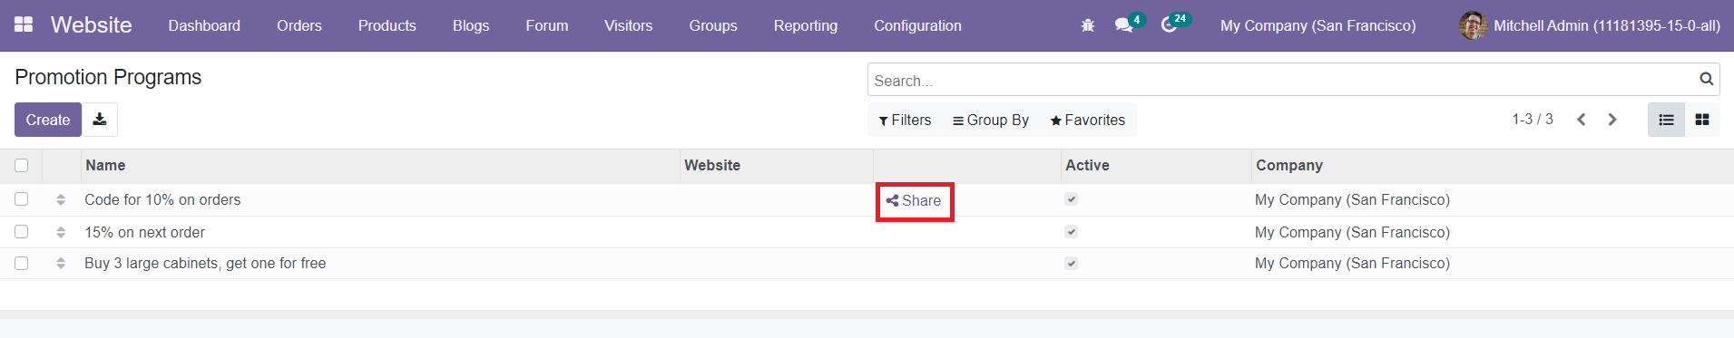
Task: Open the Group By dropdown
Action: click(x=991, y=120)
